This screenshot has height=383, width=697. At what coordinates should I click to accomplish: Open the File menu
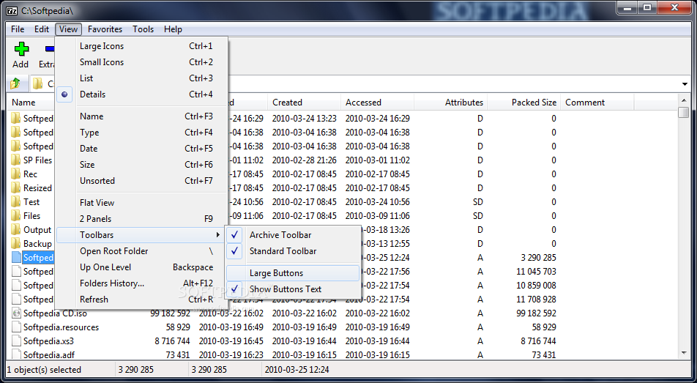coord(18,29)
